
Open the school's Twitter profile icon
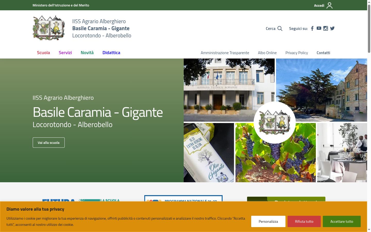click(332, 28)
